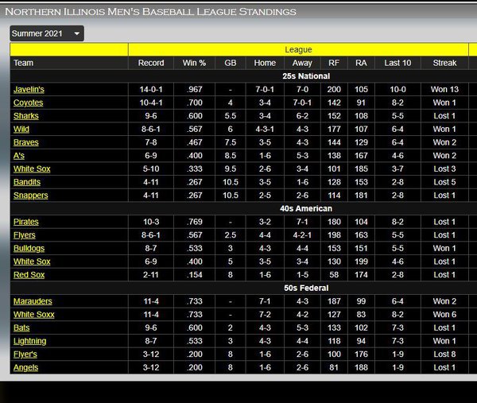477x403 pixels.
Task: Select Flyers away record 4-2-1
Action: click(x=302, y=235)
